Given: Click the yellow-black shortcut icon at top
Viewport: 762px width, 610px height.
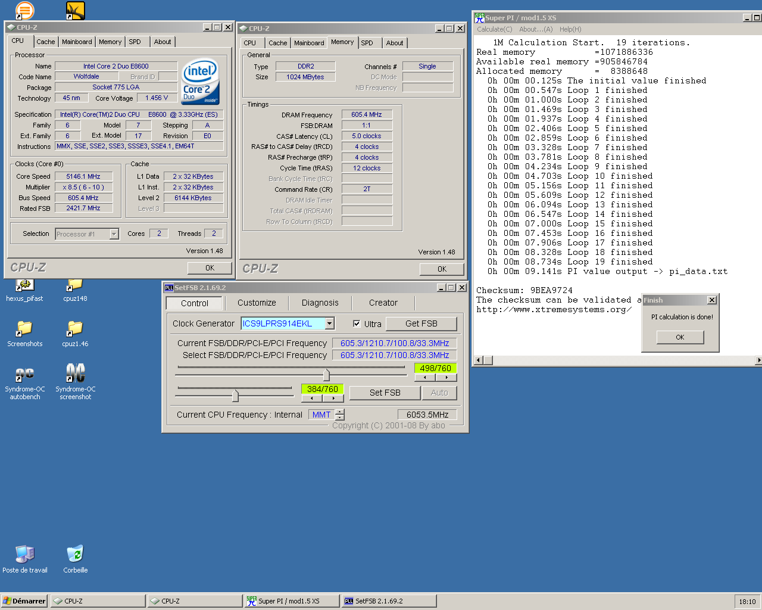Looking at the screenshot, I should pos(75,10).
